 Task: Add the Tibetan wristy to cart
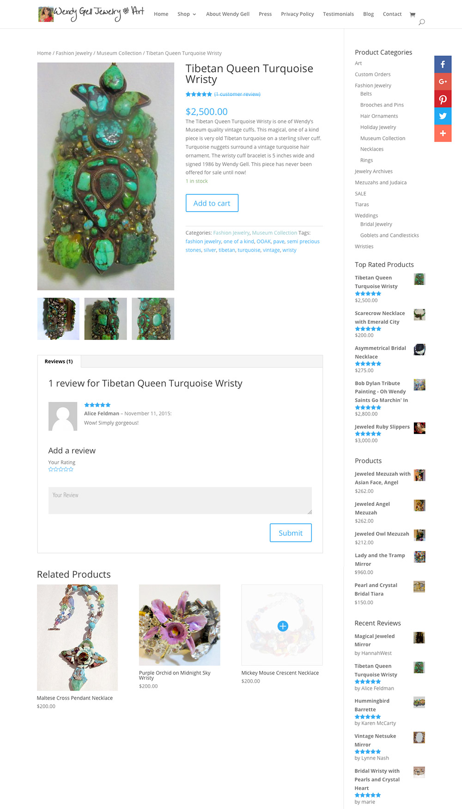click(212, 203)
